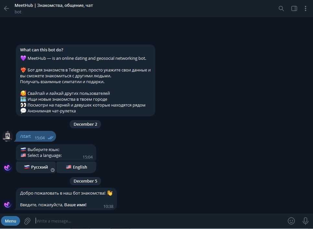Click the December 5 date badge
Screen dimensions: 313x229
(x=85, y=181)
